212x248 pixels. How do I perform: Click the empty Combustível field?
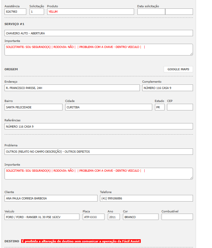tap(177, 217)
